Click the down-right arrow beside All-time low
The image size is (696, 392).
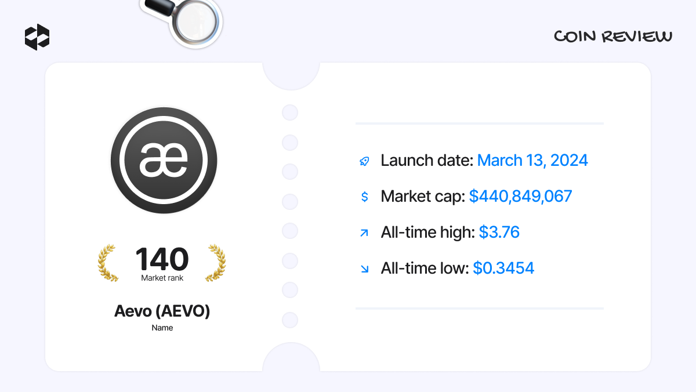click(364, 268)
